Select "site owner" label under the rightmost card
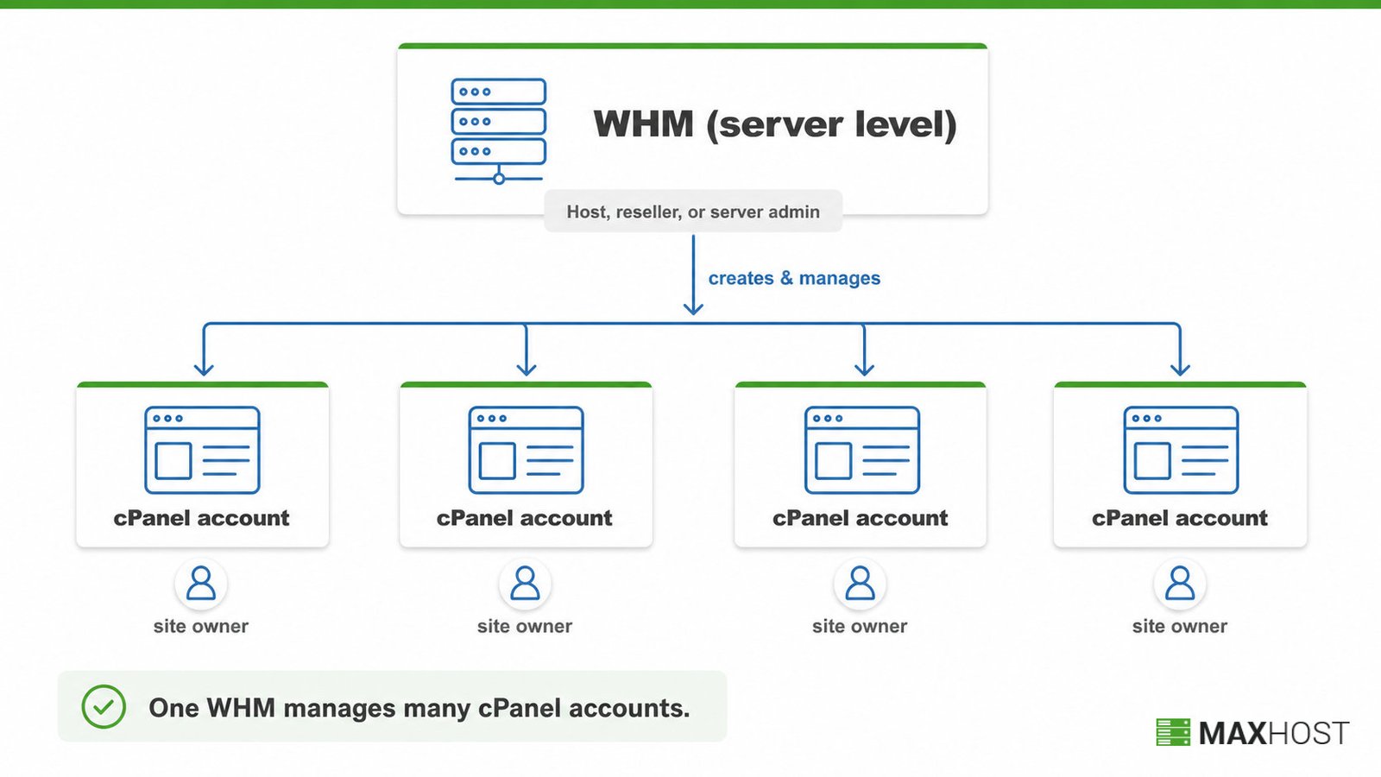 coord(1180,626)
